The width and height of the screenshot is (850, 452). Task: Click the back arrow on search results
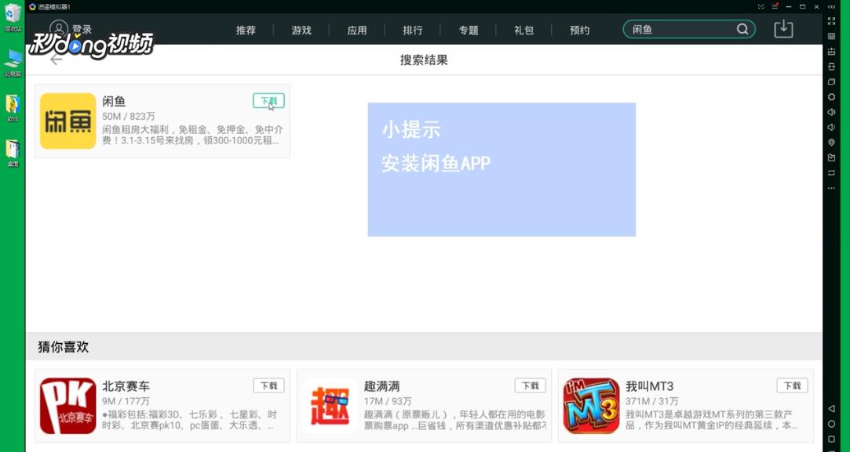pos(56,60)
